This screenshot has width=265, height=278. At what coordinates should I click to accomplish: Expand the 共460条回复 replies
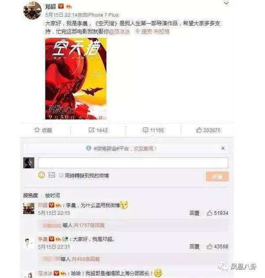86,259
